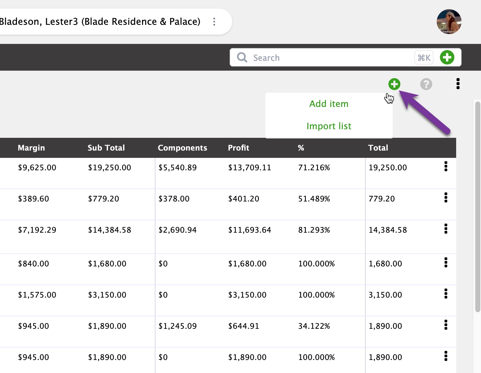Select the $389.60 margin cell

click(33, 199)
